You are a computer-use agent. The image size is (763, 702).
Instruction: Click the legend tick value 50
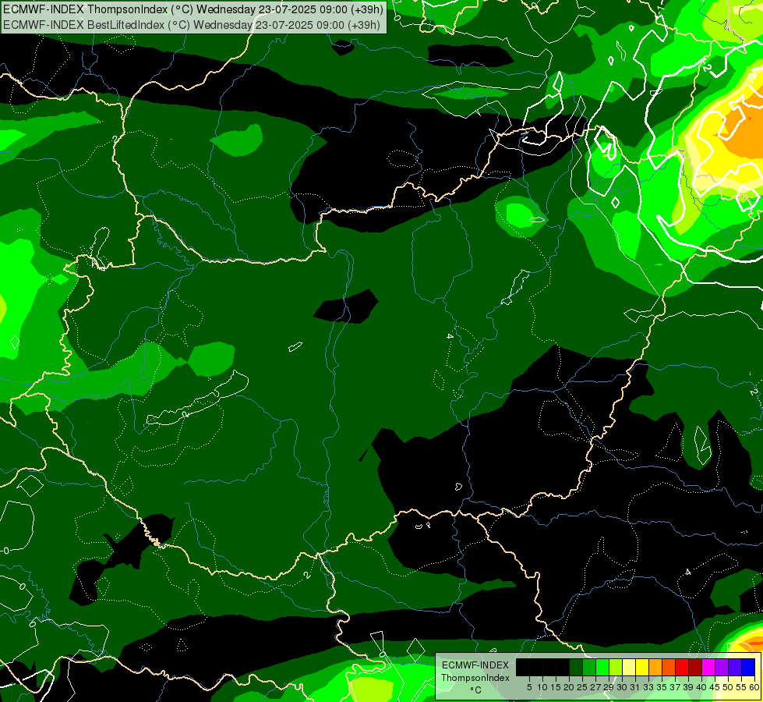point(729,687)
